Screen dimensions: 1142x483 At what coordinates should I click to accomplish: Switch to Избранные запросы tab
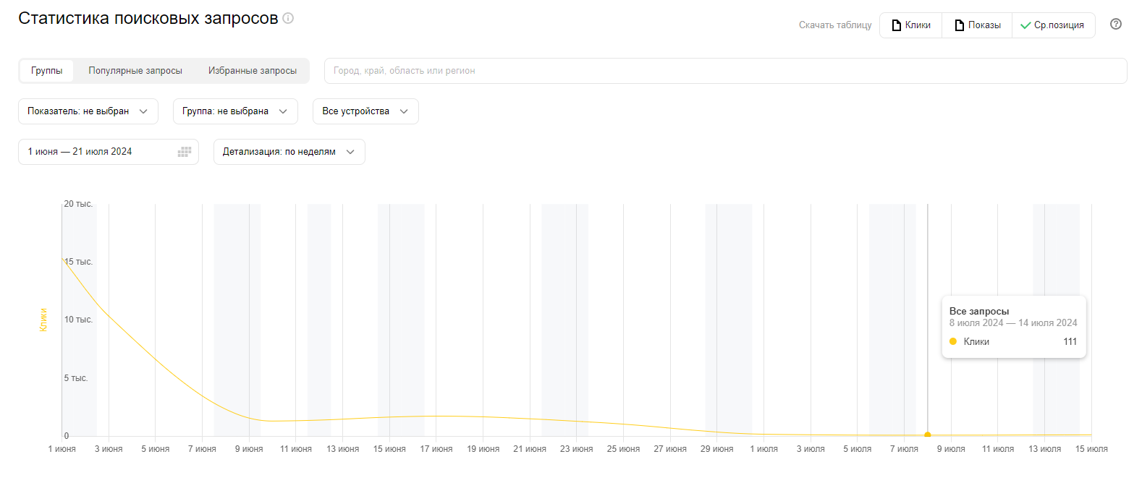point(252,71)
